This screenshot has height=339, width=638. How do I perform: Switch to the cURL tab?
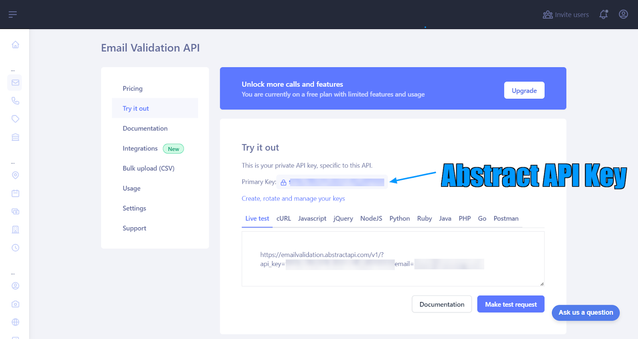click(284, 218)
